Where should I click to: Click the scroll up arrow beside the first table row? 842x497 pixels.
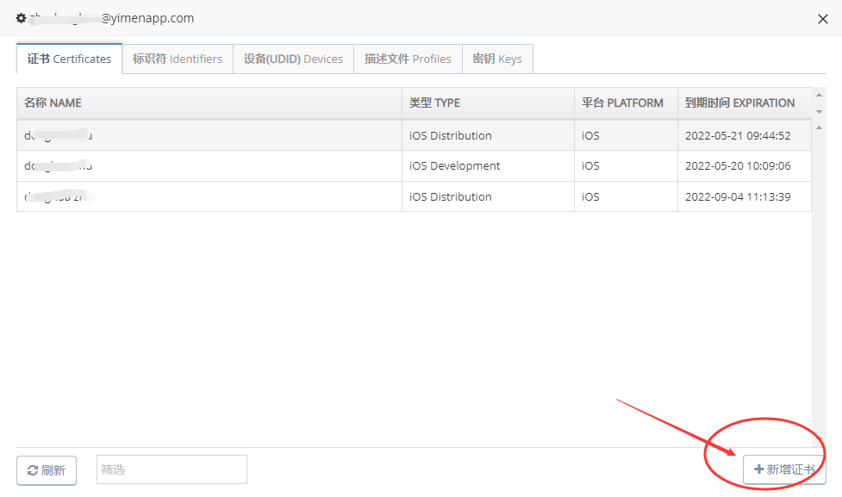pos(819,127)
